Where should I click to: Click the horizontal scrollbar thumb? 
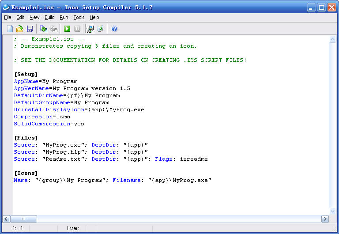24,219
